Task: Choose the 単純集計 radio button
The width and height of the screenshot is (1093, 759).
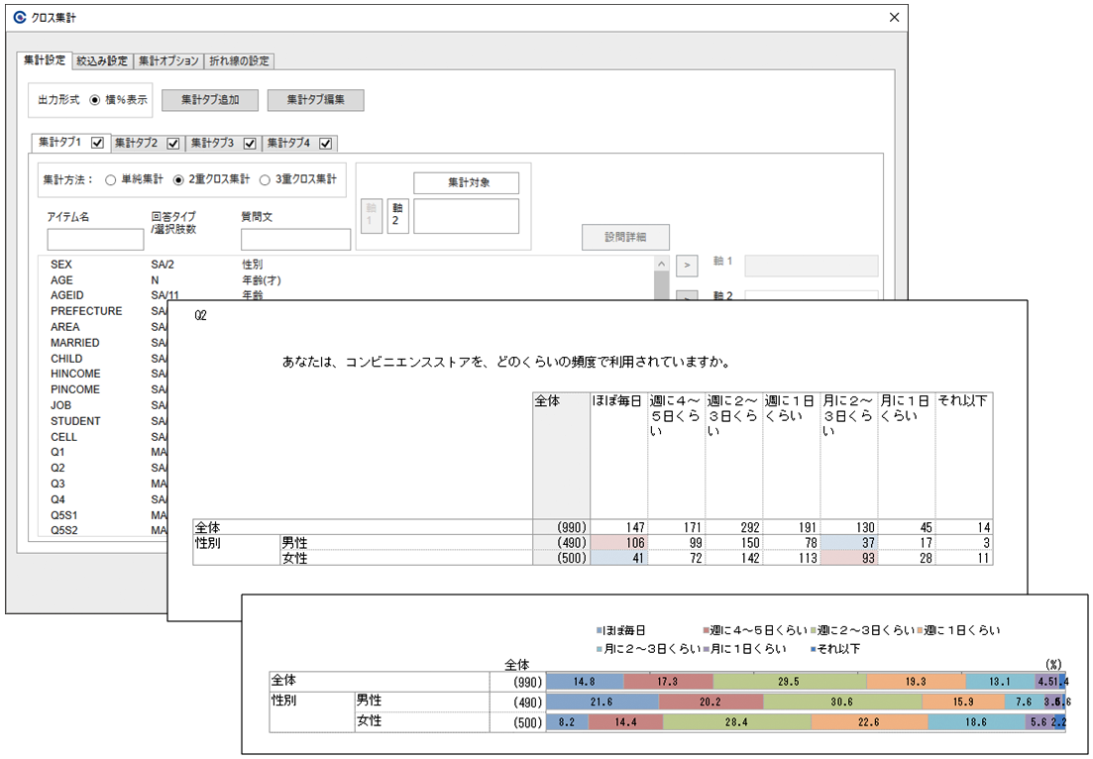Action: click(110, 179)
